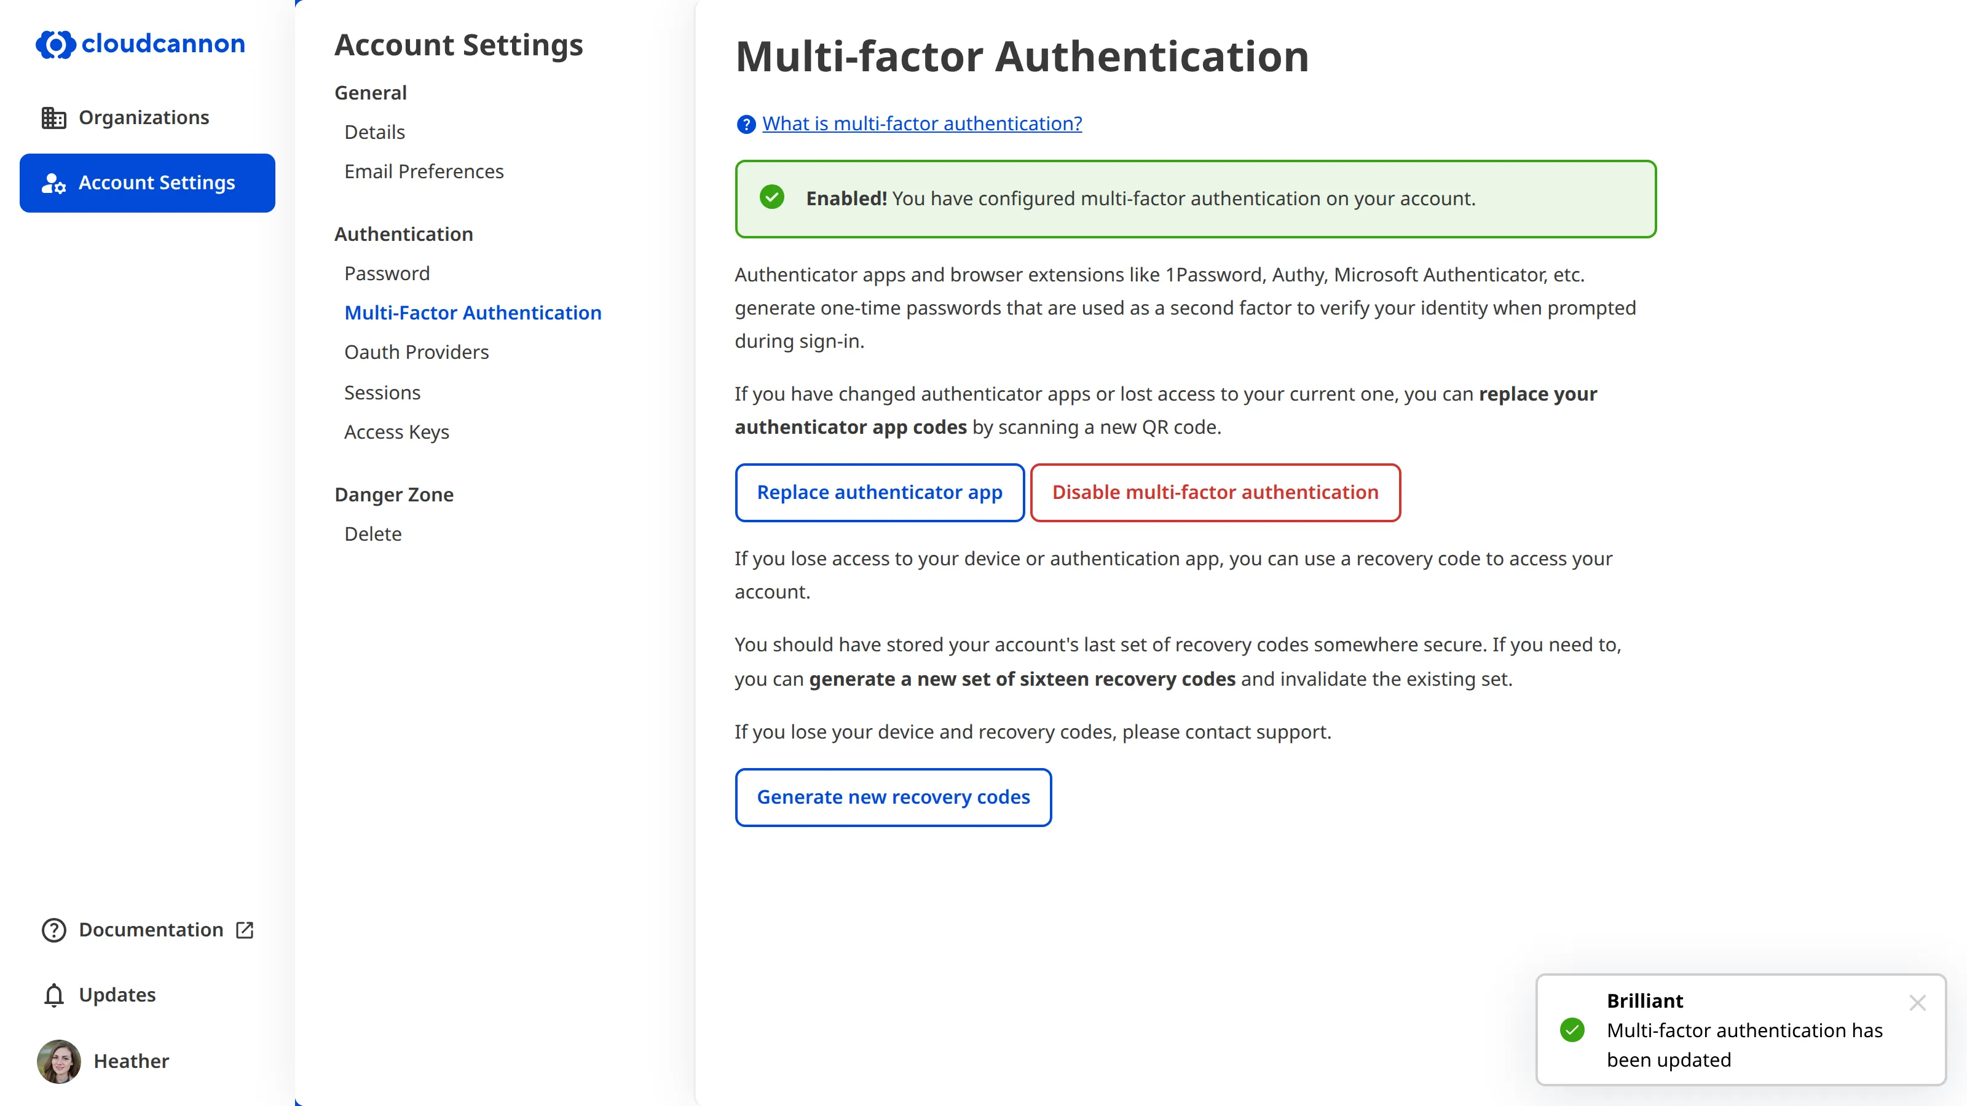Open the Details settings page
Viewport: 1967px width, 1106px height.
pos(374,132)
